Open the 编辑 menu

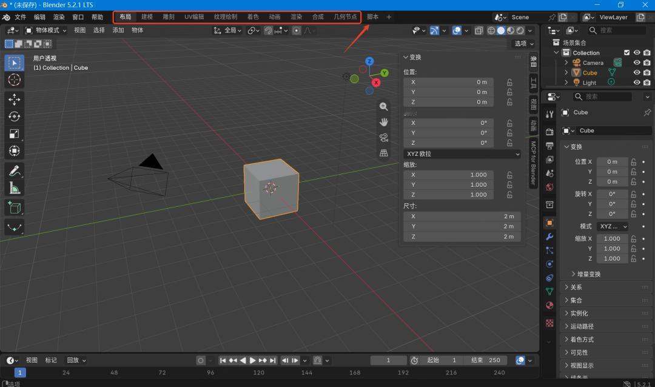point(39,17)
